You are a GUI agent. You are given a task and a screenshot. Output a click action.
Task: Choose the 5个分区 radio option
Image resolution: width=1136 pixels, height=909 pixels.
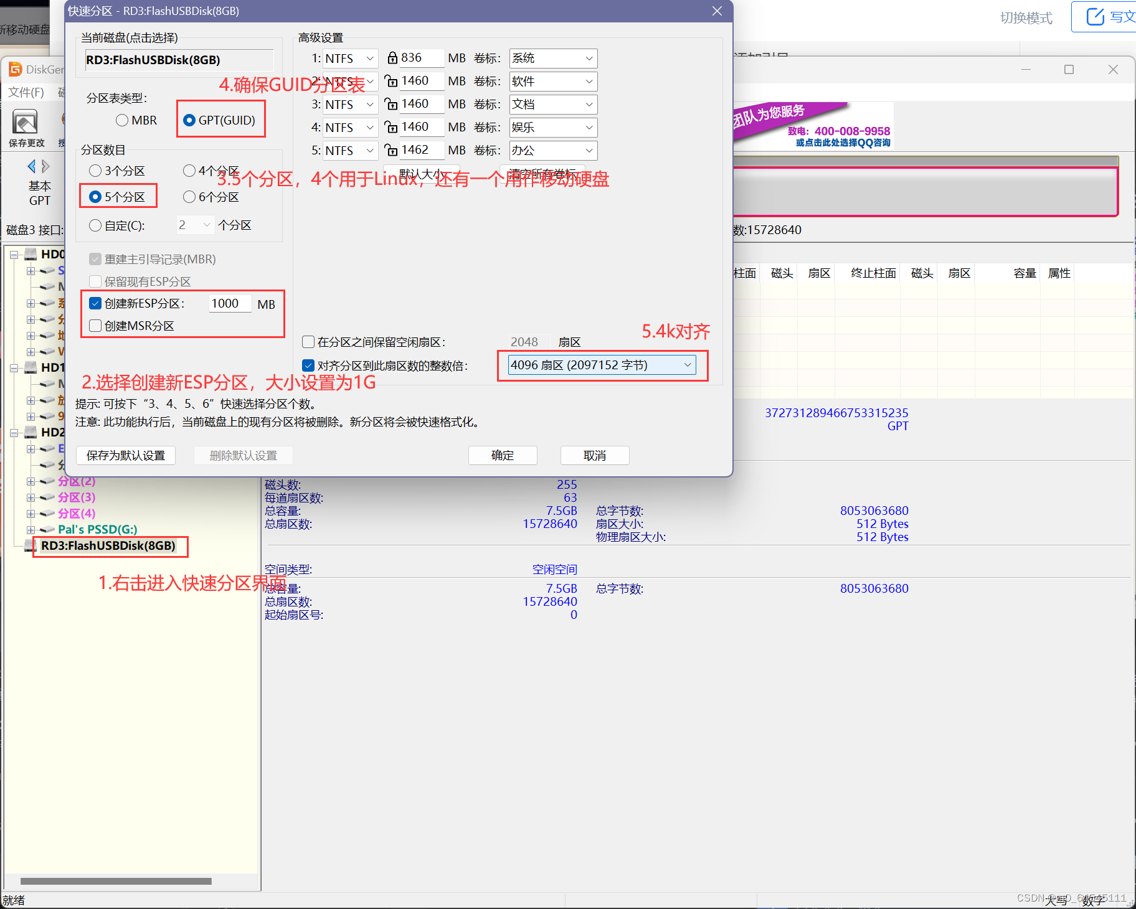pyautogui.click(x=95, y=197)
